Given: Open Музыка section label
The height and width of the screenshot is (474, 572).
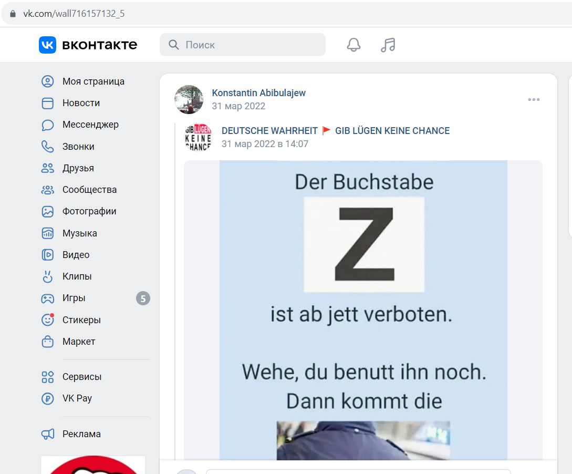Looking at the screenshot, I should click(79, 233).
